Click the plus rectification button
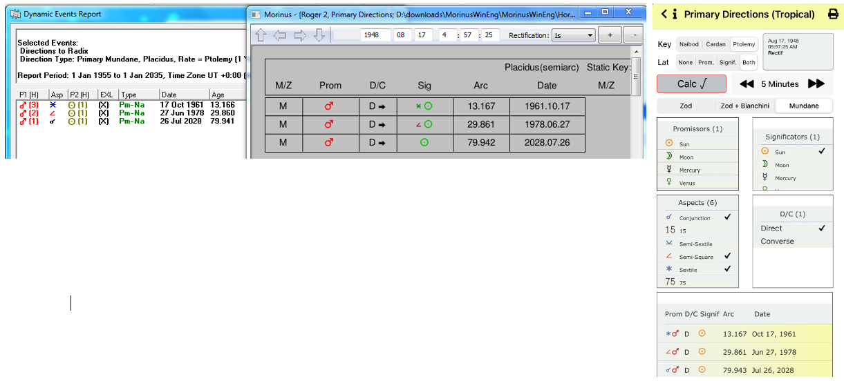This screenshot has height=381, width=844. 610,35
